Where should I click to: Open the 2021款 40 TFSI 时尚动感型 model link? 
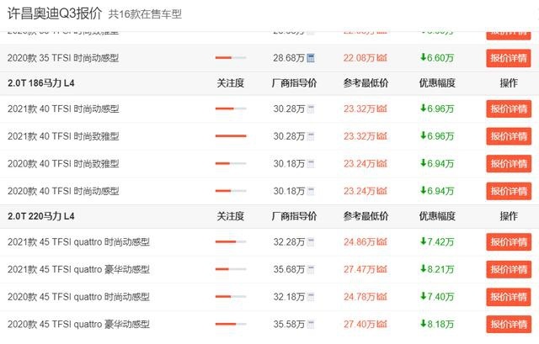tap(63, 109)
